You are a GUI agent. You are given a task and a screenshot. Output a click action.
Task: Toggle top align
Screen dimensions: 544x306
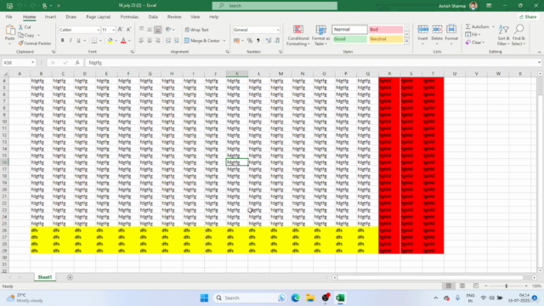[141, 30]
